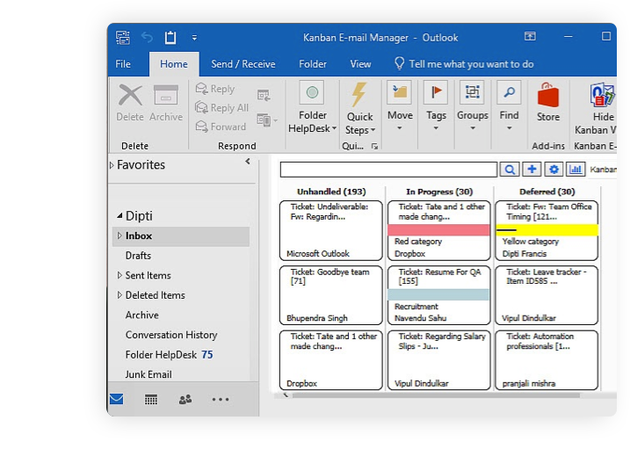Screen dimensions: 630x471
Task: Expand the Inbox folder triangle
Action: [x=119, y=235]
